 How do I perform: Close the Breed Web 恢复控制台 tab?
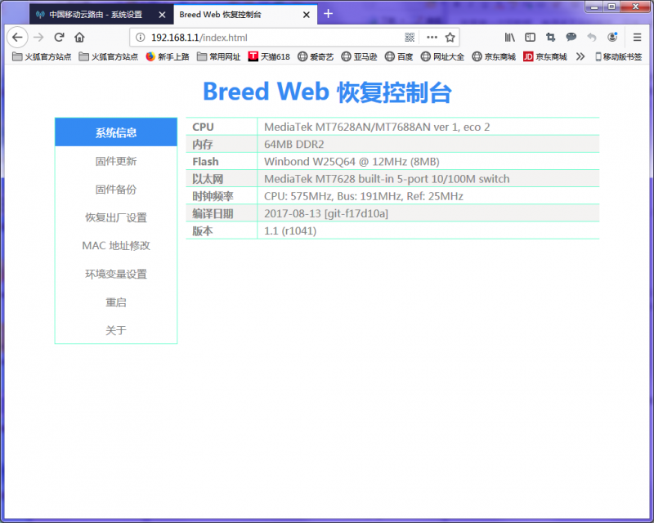click(x=306, y=15)
